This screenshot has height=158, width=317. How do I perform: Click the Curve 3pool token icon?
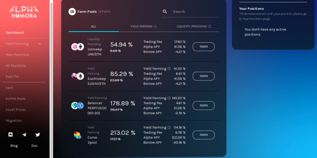(x=77, y=135)
